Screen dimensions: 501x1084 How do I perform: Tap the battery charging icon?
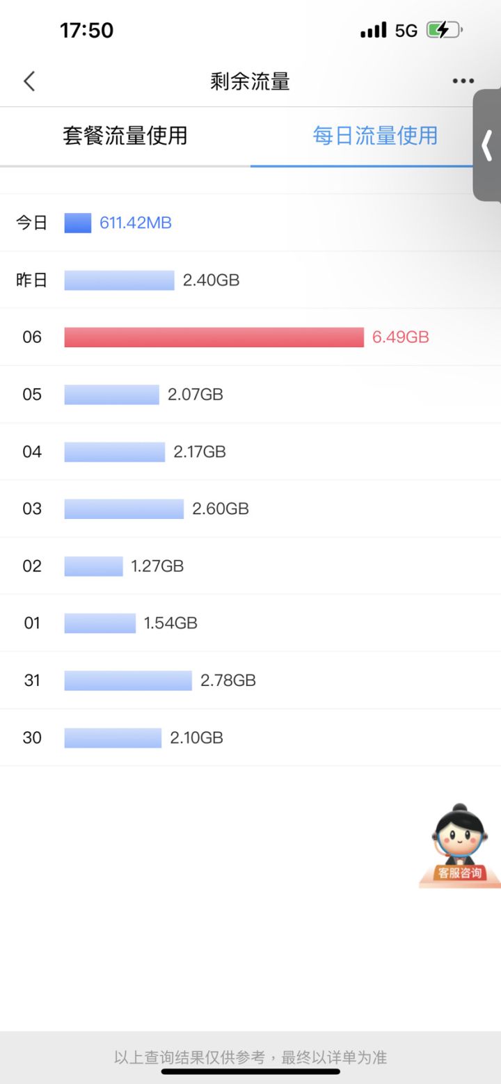[x=444, y=30]
